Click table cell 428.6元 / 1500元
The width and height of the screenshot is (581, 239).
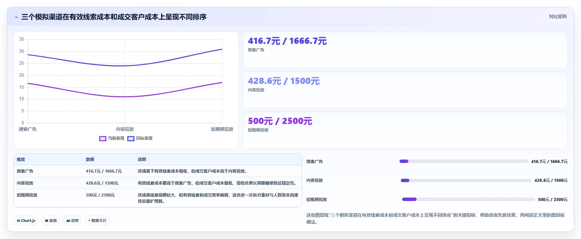pos(102,183)
